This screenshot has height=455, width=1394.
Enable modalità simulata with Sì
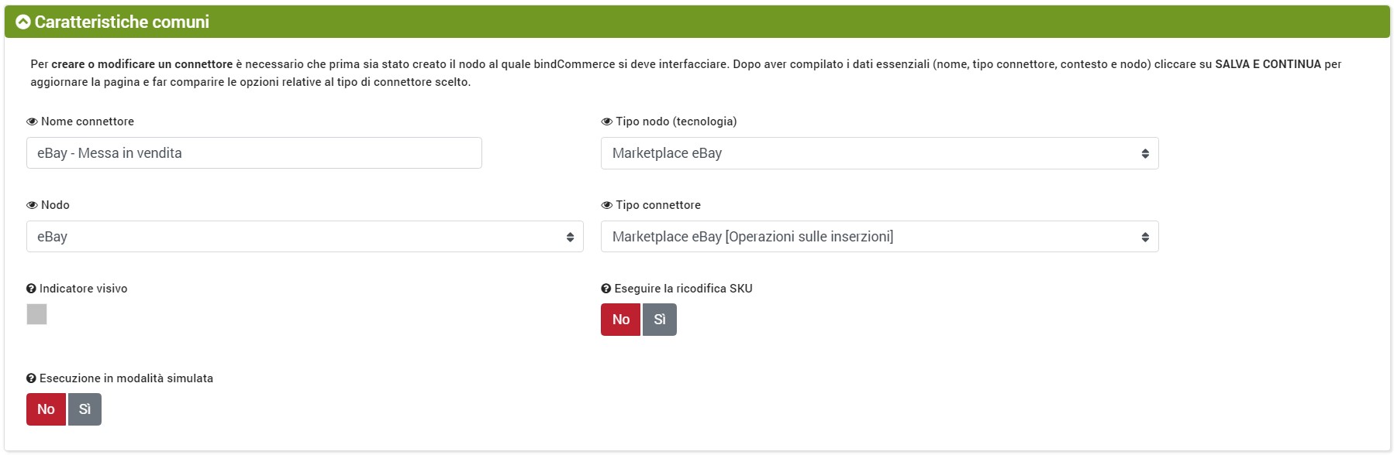click(85, 409)
